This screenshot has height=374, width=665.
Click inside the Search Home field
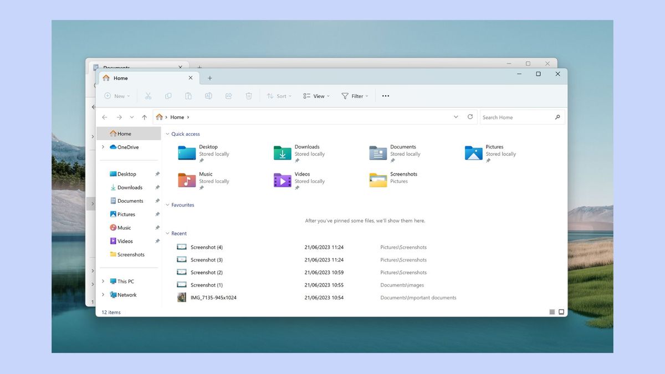tap(515, 117)
